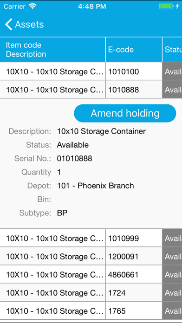Expand the row with E-code 4860661
182x323 pixels.
[91, 274]
